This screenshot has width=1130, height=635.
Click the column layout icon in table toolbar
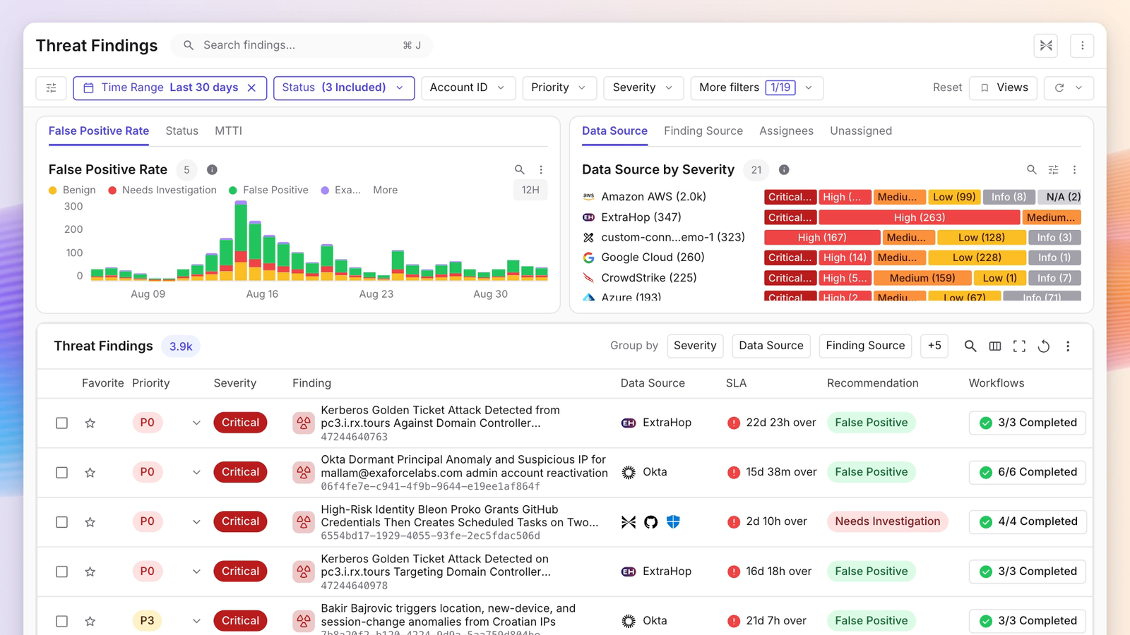[995, 346]
